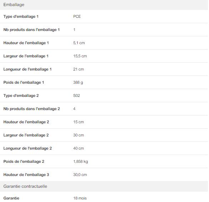Select the 15,5 cm value

pyautogui.click(x=80, y=56)
